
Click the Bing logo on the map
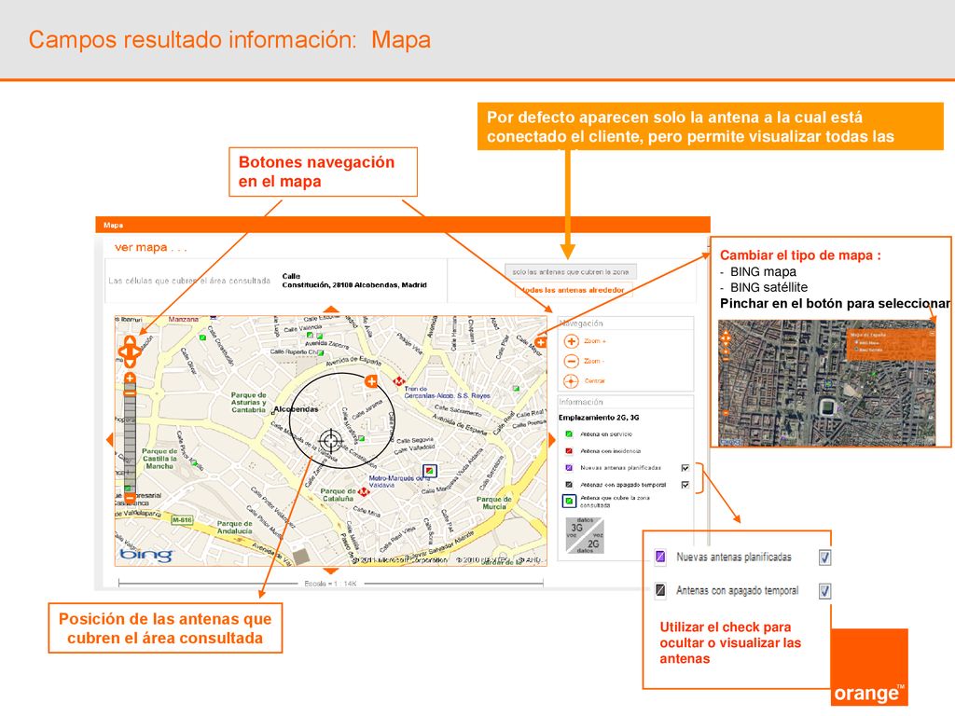(145, 554)
